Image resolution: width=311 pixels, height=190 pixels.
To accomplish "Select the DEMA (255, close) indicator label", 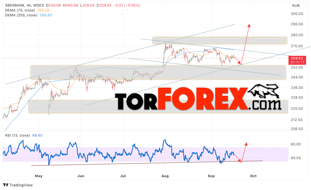I will (x=21, y=15).
